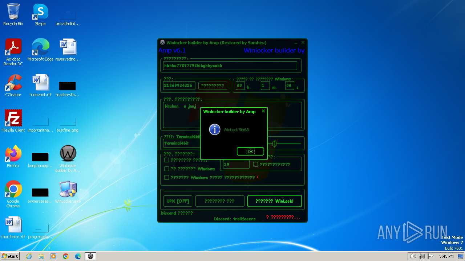This screenshot has height=261, width=465.
Task: Click the hours field of the Windows timer
Action: click(240, 86)
